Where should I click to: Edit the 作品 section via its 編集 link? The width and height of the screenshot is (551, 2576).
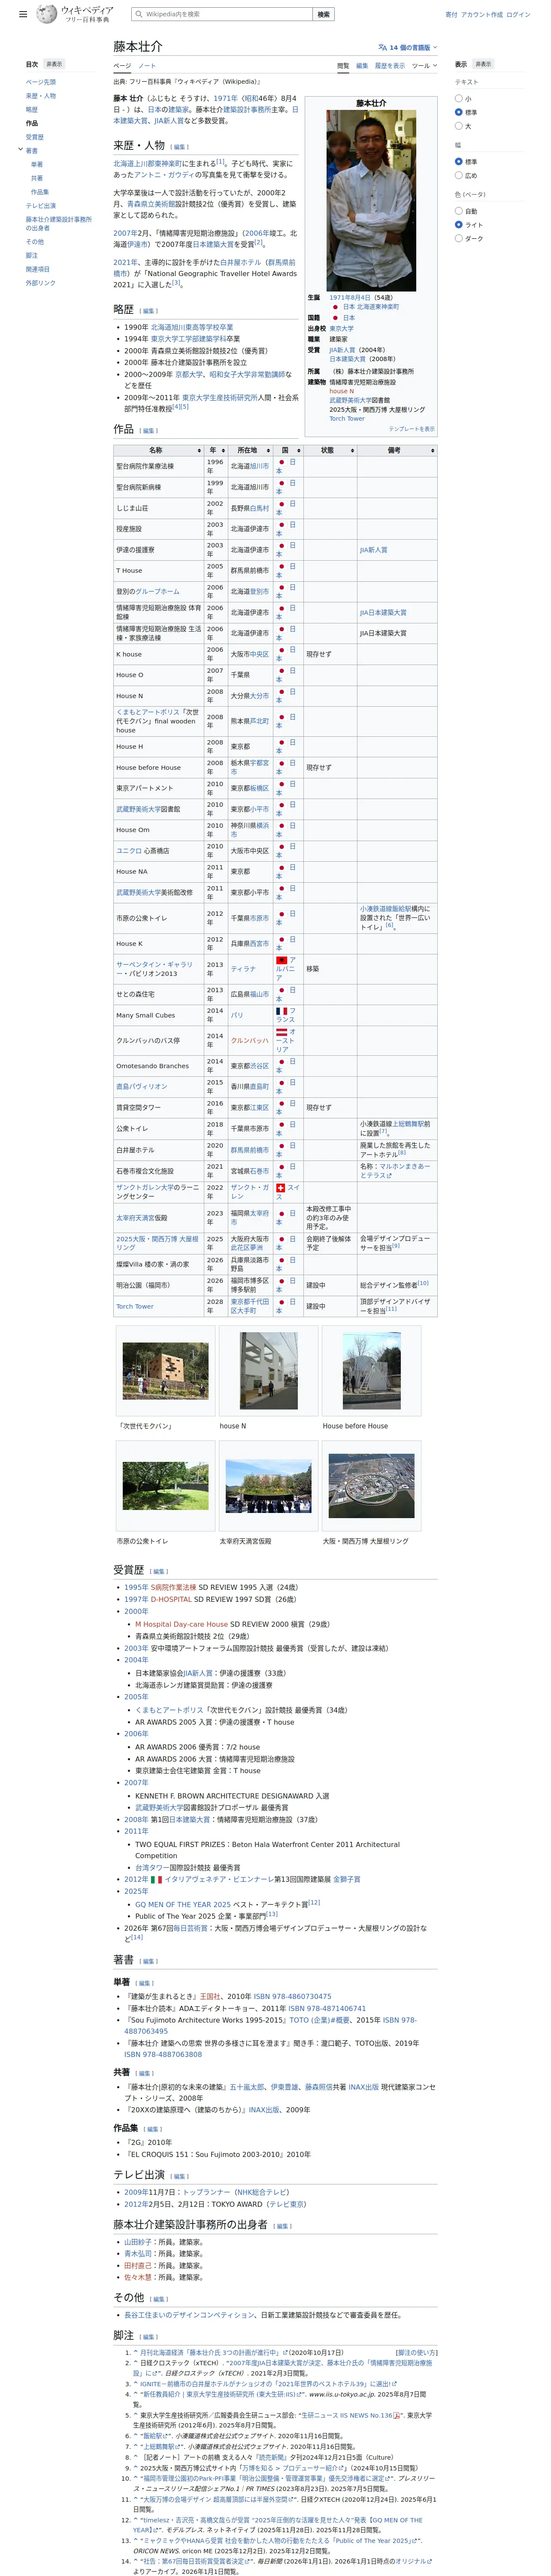point(148,431)
